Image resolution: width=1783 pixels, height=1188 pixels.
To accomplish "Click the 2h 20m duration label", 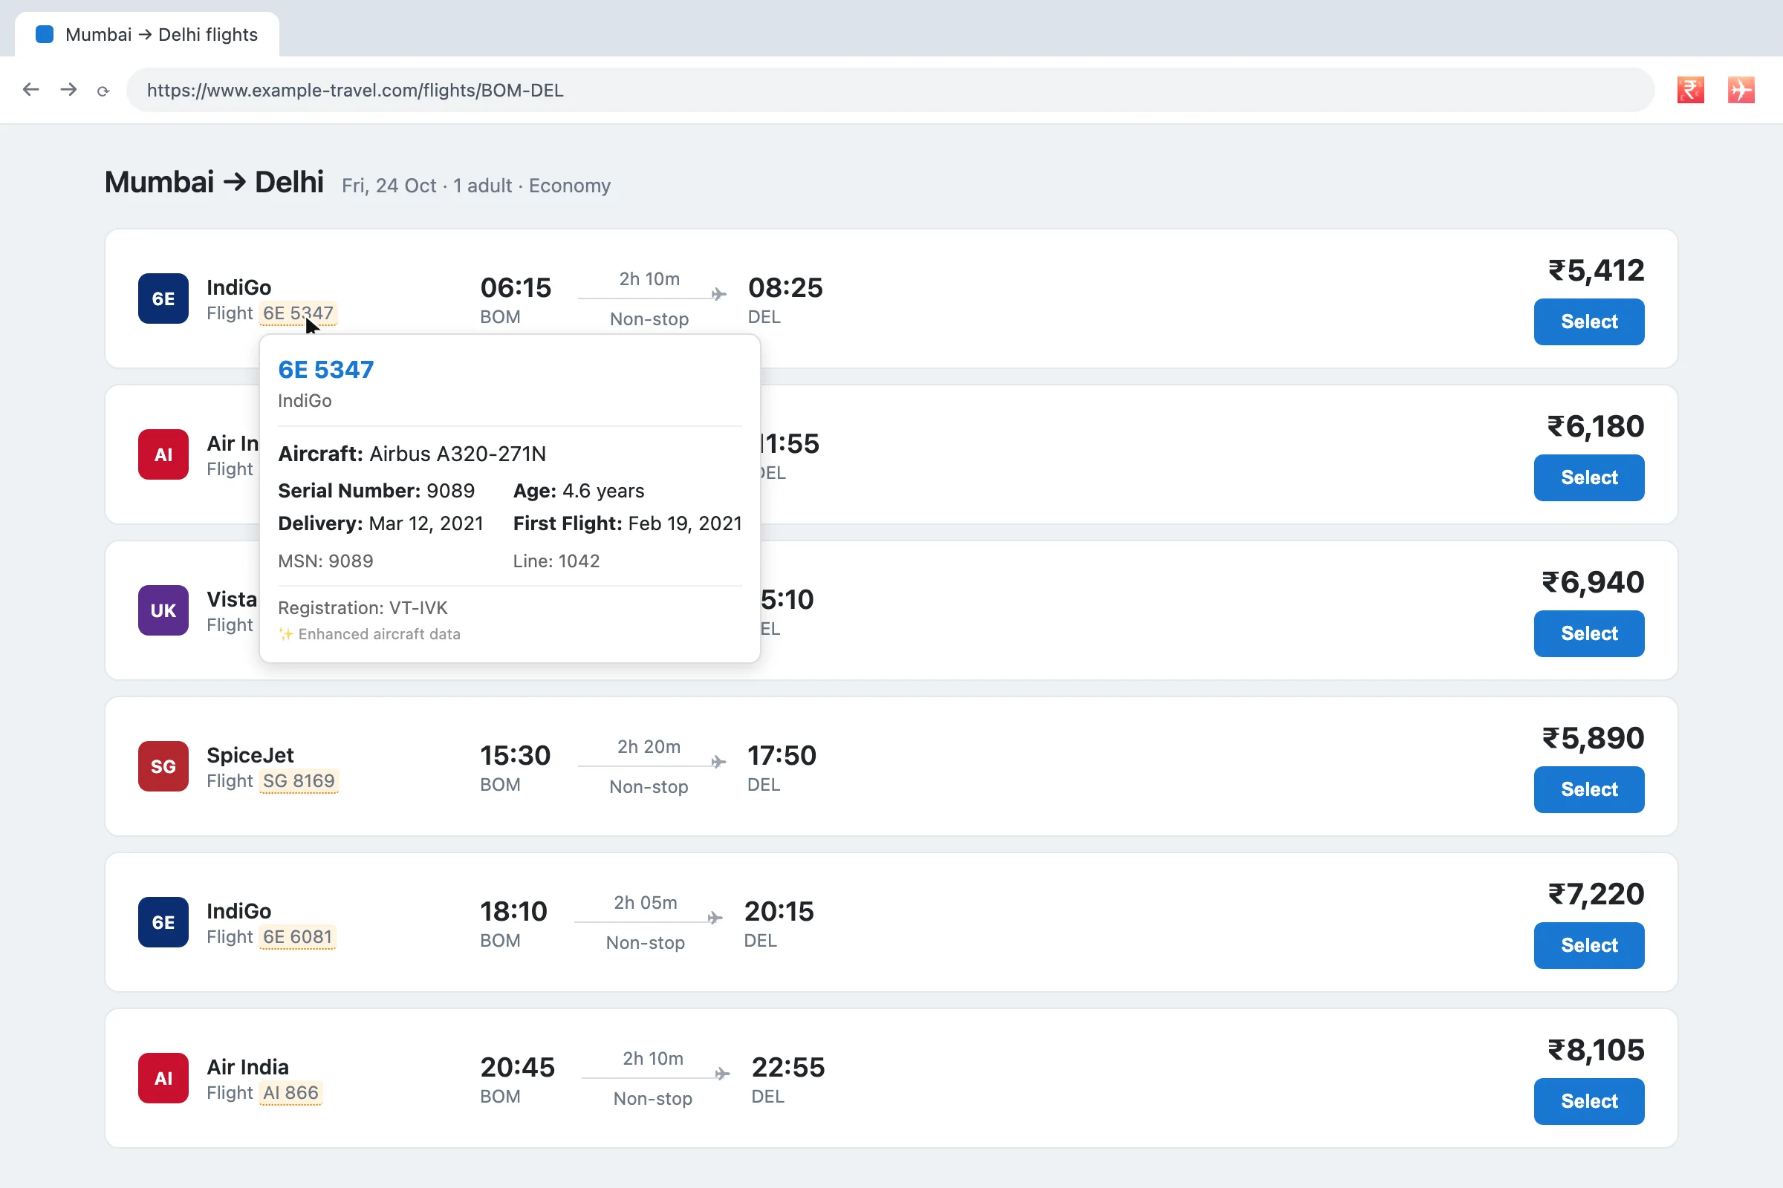I will [649, 747].
